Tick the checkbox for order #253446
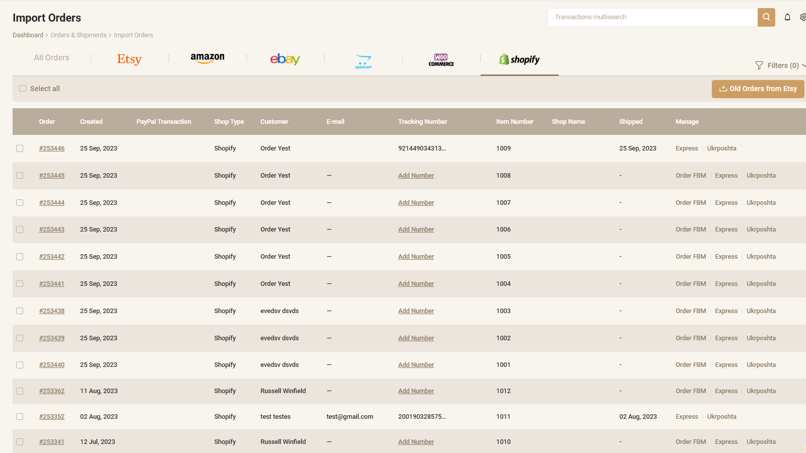 (x=20, y=148)
